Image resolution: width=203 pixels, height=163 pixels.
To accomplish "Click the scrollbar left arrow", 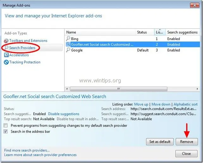I will pyautogui.click(x=67, y=89).
